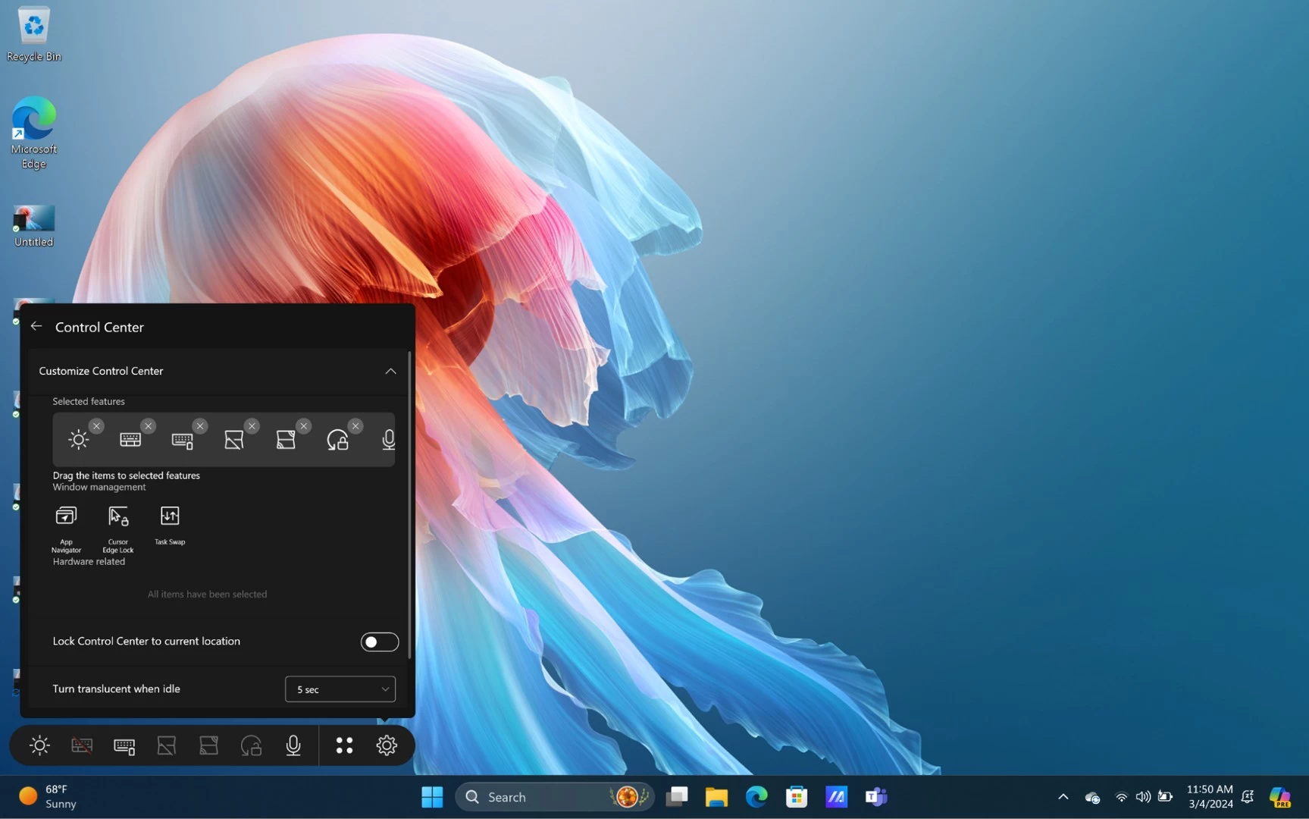Select the Cursor Edge Lock feature icon
The height and width of the screenshot is (819, 1309).
click(118, 517)
